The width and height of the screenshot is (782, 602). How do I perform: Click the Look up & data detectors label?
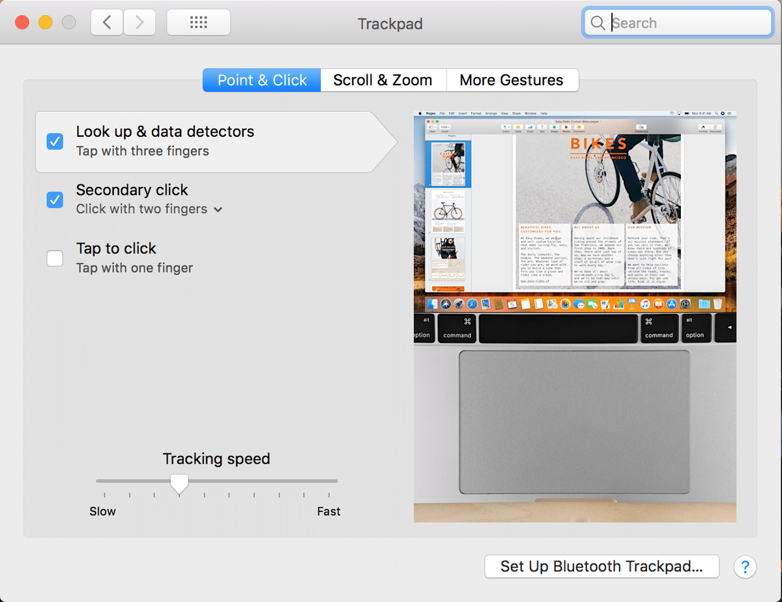coord(165,132)
